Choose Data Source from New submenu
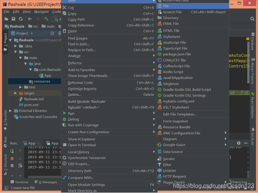 pyautogui.click(x=193, y=152)
